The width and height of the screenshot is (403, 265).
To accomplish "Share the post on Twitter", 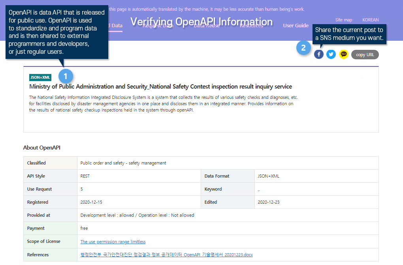I will point(331,55).
